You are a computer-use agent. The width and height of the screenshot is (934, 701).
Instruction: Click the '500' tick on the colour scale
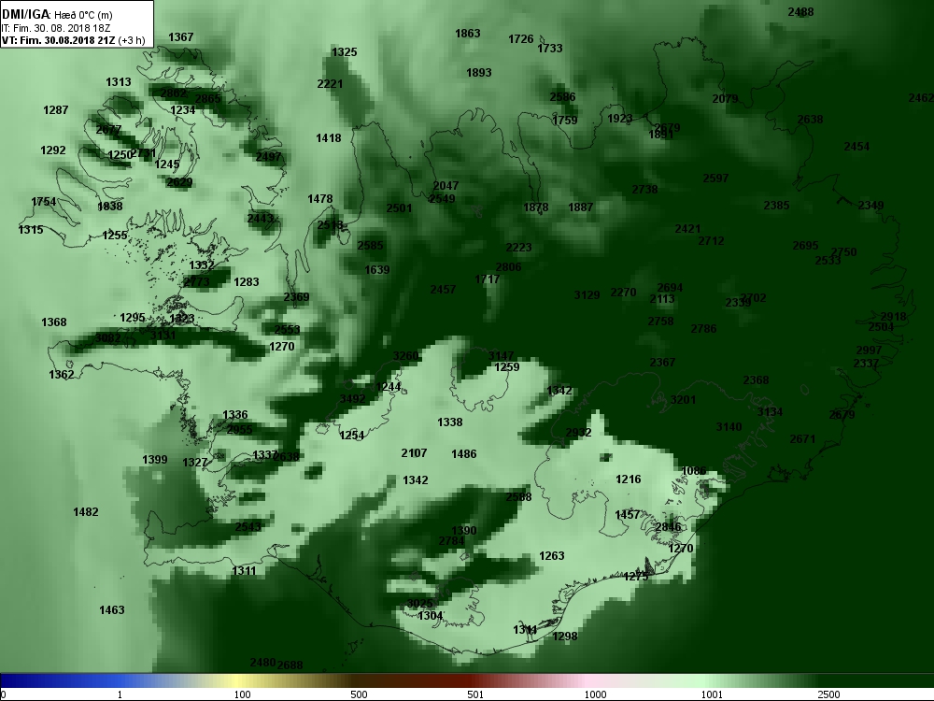(x=360, y=694)
